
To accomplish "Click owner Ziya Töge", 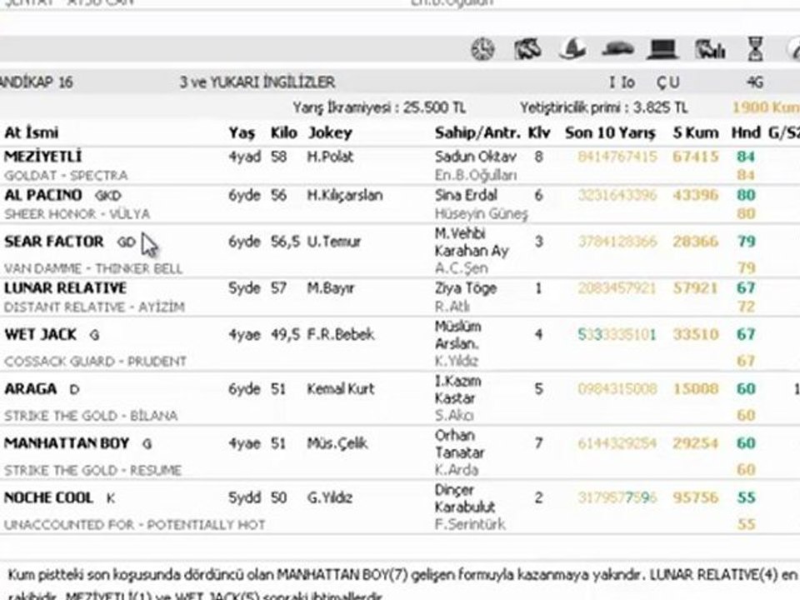I will (x=465, y=288).
